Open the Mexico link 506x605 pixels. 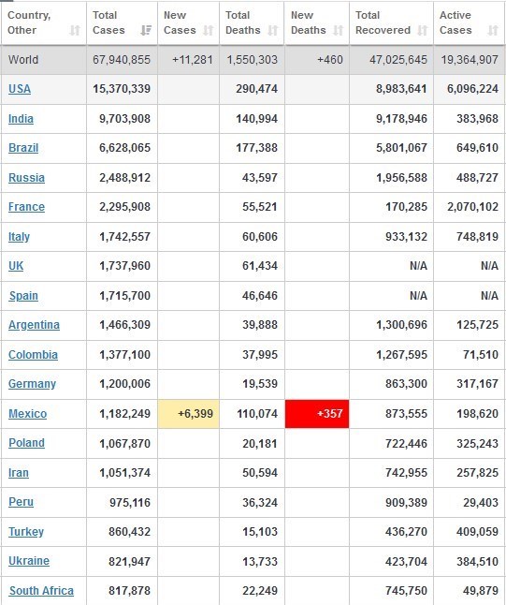28,414
